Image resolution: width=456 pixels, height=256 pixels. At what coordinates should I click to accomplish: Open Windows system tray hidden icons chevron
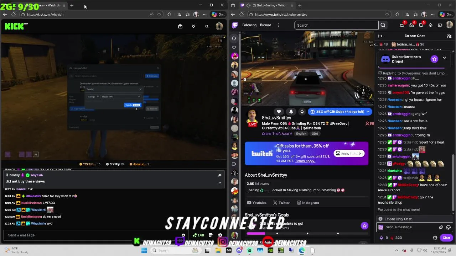point(397,250)
